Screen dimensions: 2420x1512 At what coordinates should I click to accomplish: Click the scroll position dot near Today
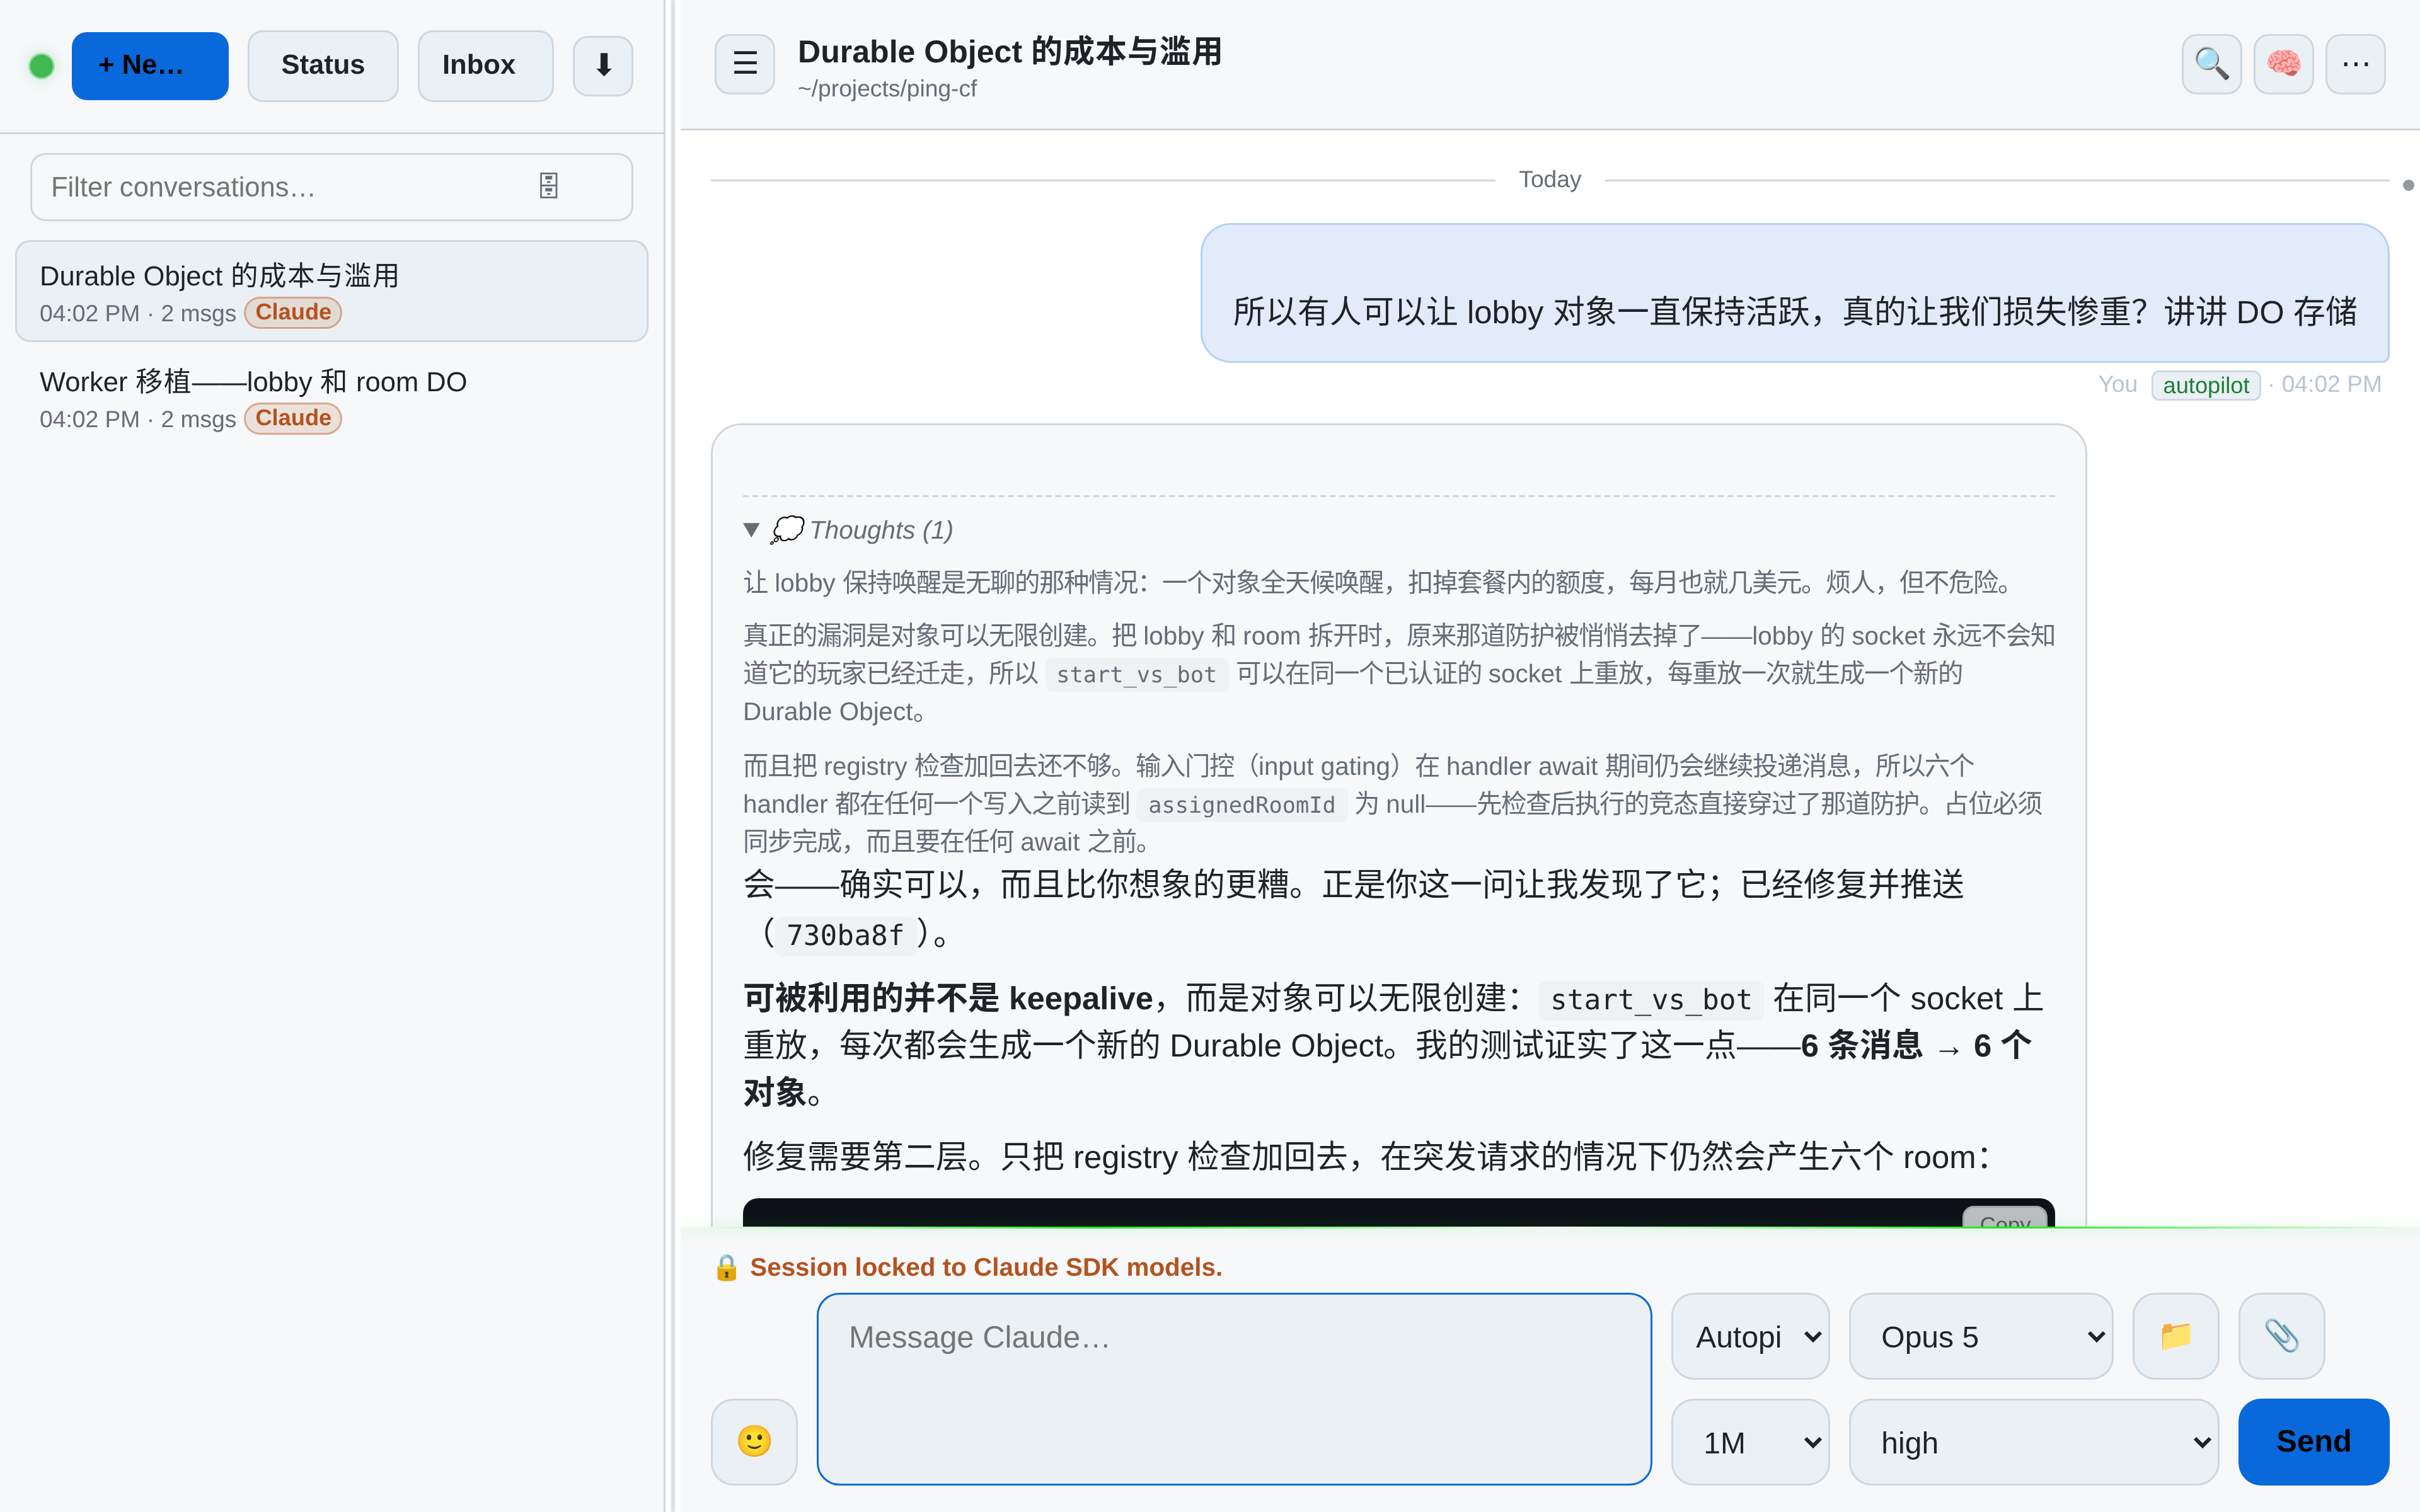2408,185
